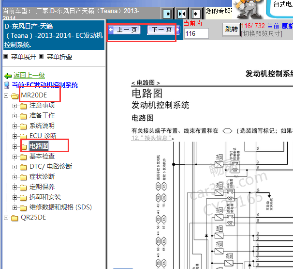Click the computer icon beside 当前
The width and height of the screenshot is (293, 269).
click(7, 85)
